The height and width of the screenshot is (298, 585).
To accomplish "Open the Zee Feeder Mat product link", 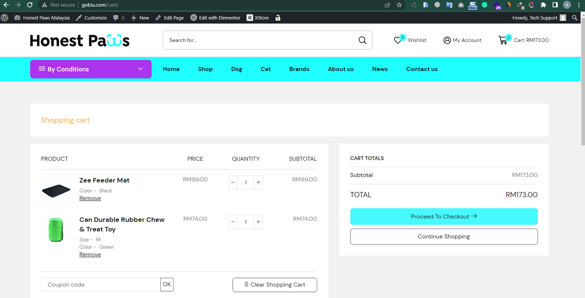I will (104, 181).
